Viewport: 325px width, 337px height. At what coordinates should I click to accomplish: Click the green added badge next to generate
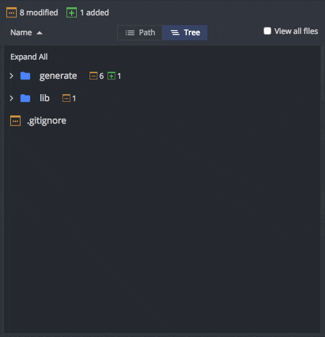pyautogui.click(x=111, y=76)
